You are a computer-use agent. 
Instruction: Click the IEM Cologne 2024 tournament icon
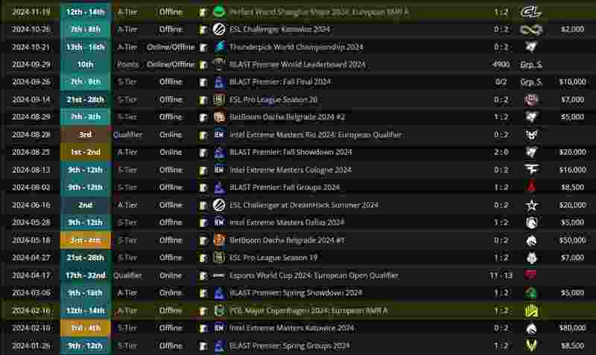tap(219, 170)
